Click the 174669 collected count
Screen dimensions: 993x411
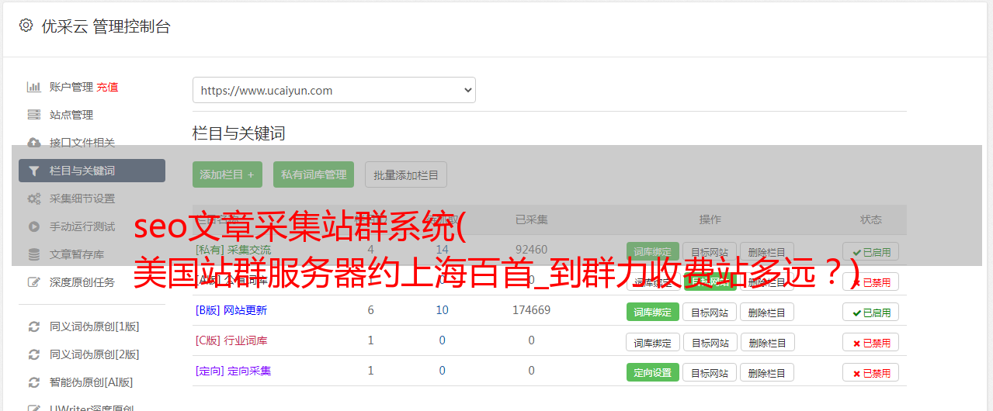click(x=531, y=310)
